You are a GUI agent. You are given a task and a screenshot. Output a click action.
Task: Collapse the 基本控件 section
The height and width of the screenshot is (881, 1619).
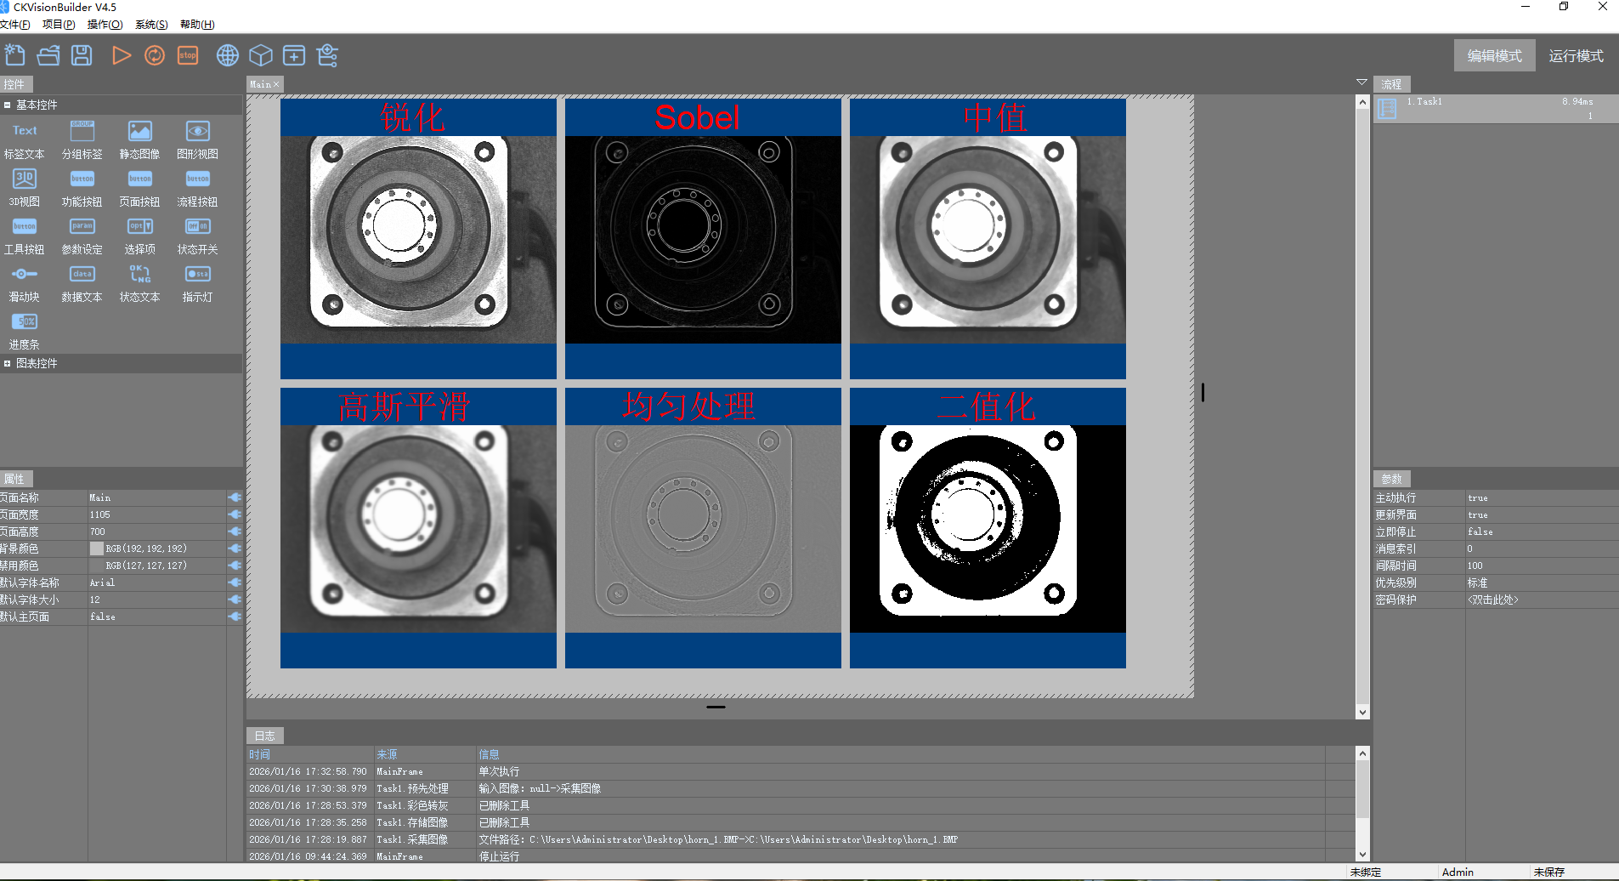(8, 105)
